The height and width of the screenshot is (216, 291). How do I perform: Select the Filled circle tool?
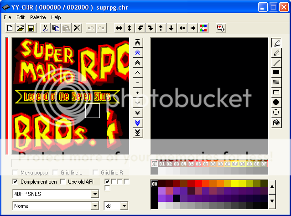[x=276, y=102]
